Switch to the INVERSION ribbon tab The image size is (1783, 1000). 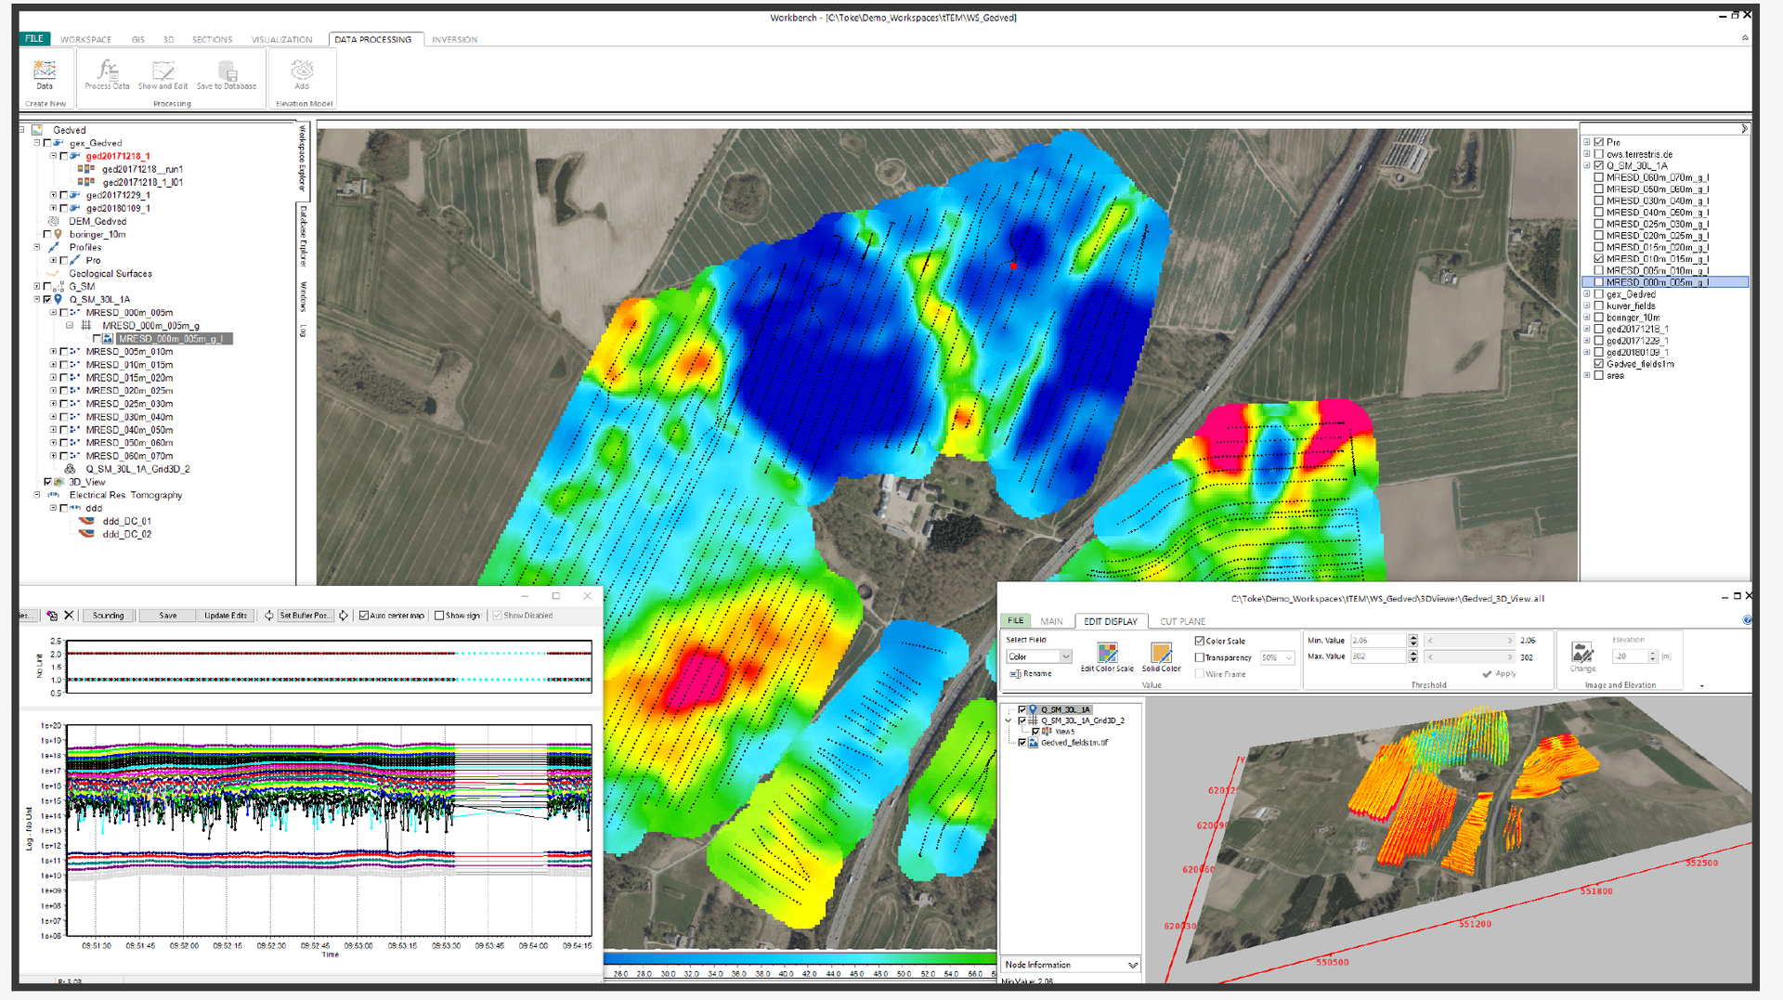(x=454, y=39)
